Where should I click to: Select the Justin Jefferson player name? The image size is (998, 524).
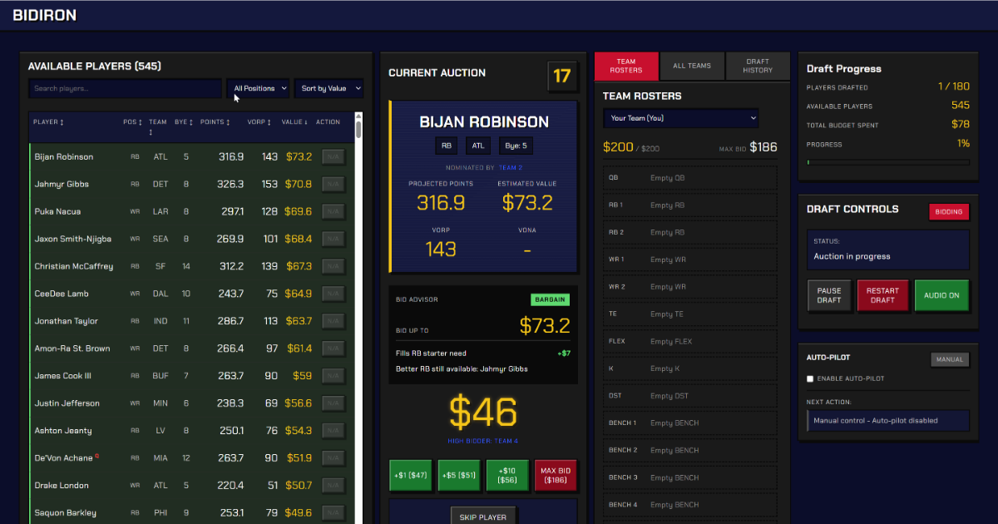(67, 403)
